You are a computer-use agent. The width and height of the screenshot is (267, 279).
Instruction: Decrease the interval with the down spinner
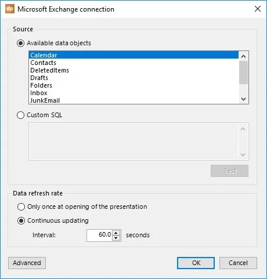point(116,238)
